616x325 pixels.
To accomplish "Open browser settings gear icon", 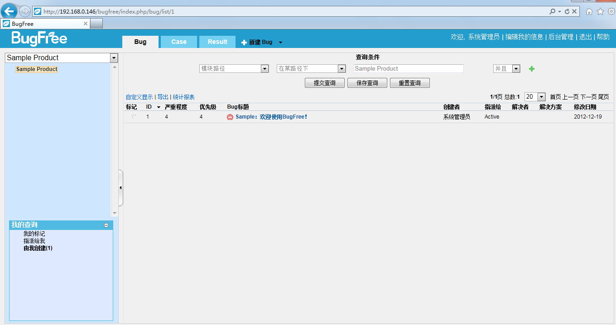I will pyautogui.click(x=611, y=11).
